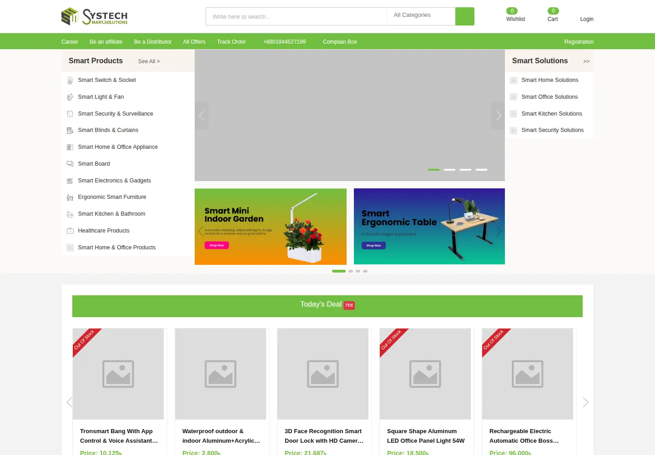Screen dimensions: 655x455
Task: Click the Smart Kitchen Solutions icon
Action: [x=514, y=114]
